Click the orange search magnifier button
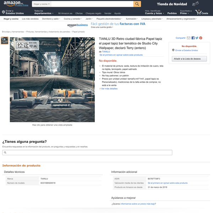 point(137,4)
